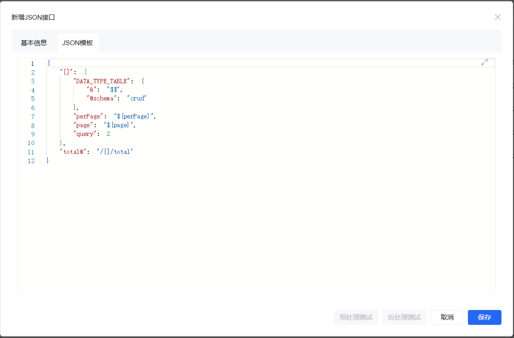
Task: Close the 新增JSON接口 dialog
Action: tap(498, 17)
